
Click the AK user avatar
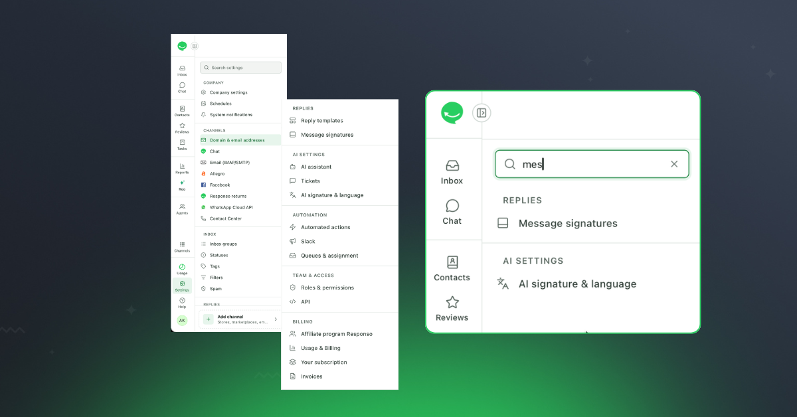click(182, 320)
